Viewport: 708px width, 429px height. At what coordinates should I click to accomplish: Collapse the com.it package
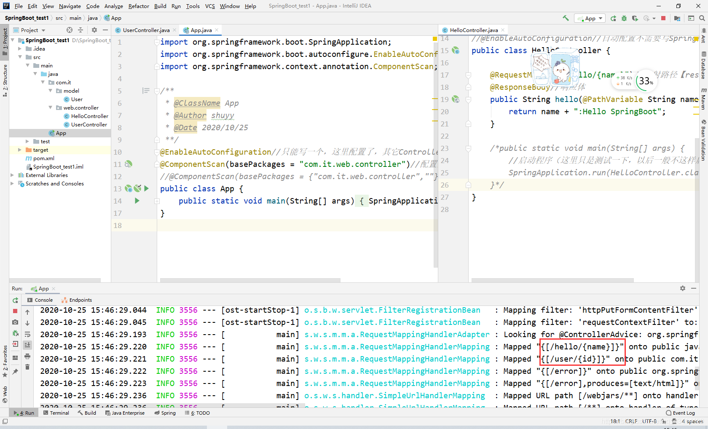43,82
